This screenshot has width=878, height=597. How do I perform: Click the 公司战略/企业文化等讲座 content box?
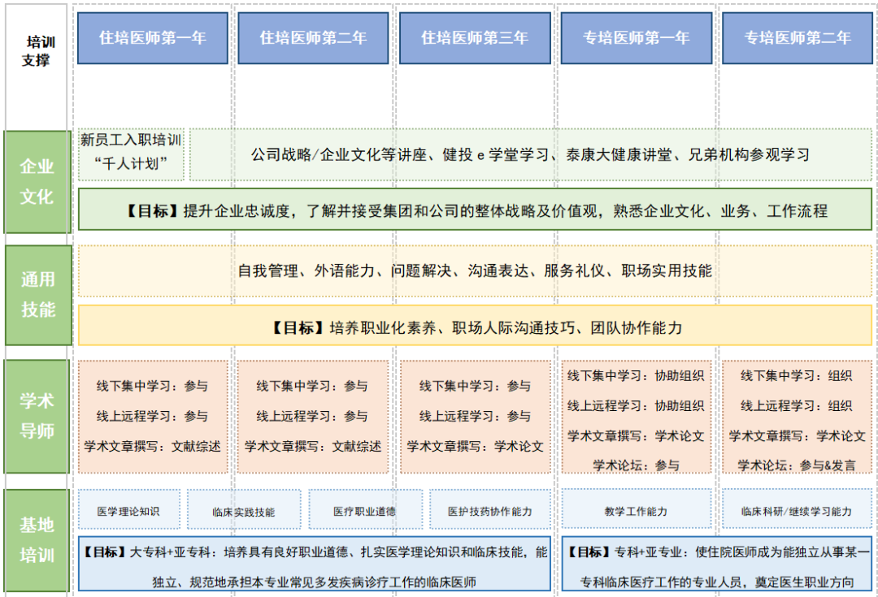[530, 154]
